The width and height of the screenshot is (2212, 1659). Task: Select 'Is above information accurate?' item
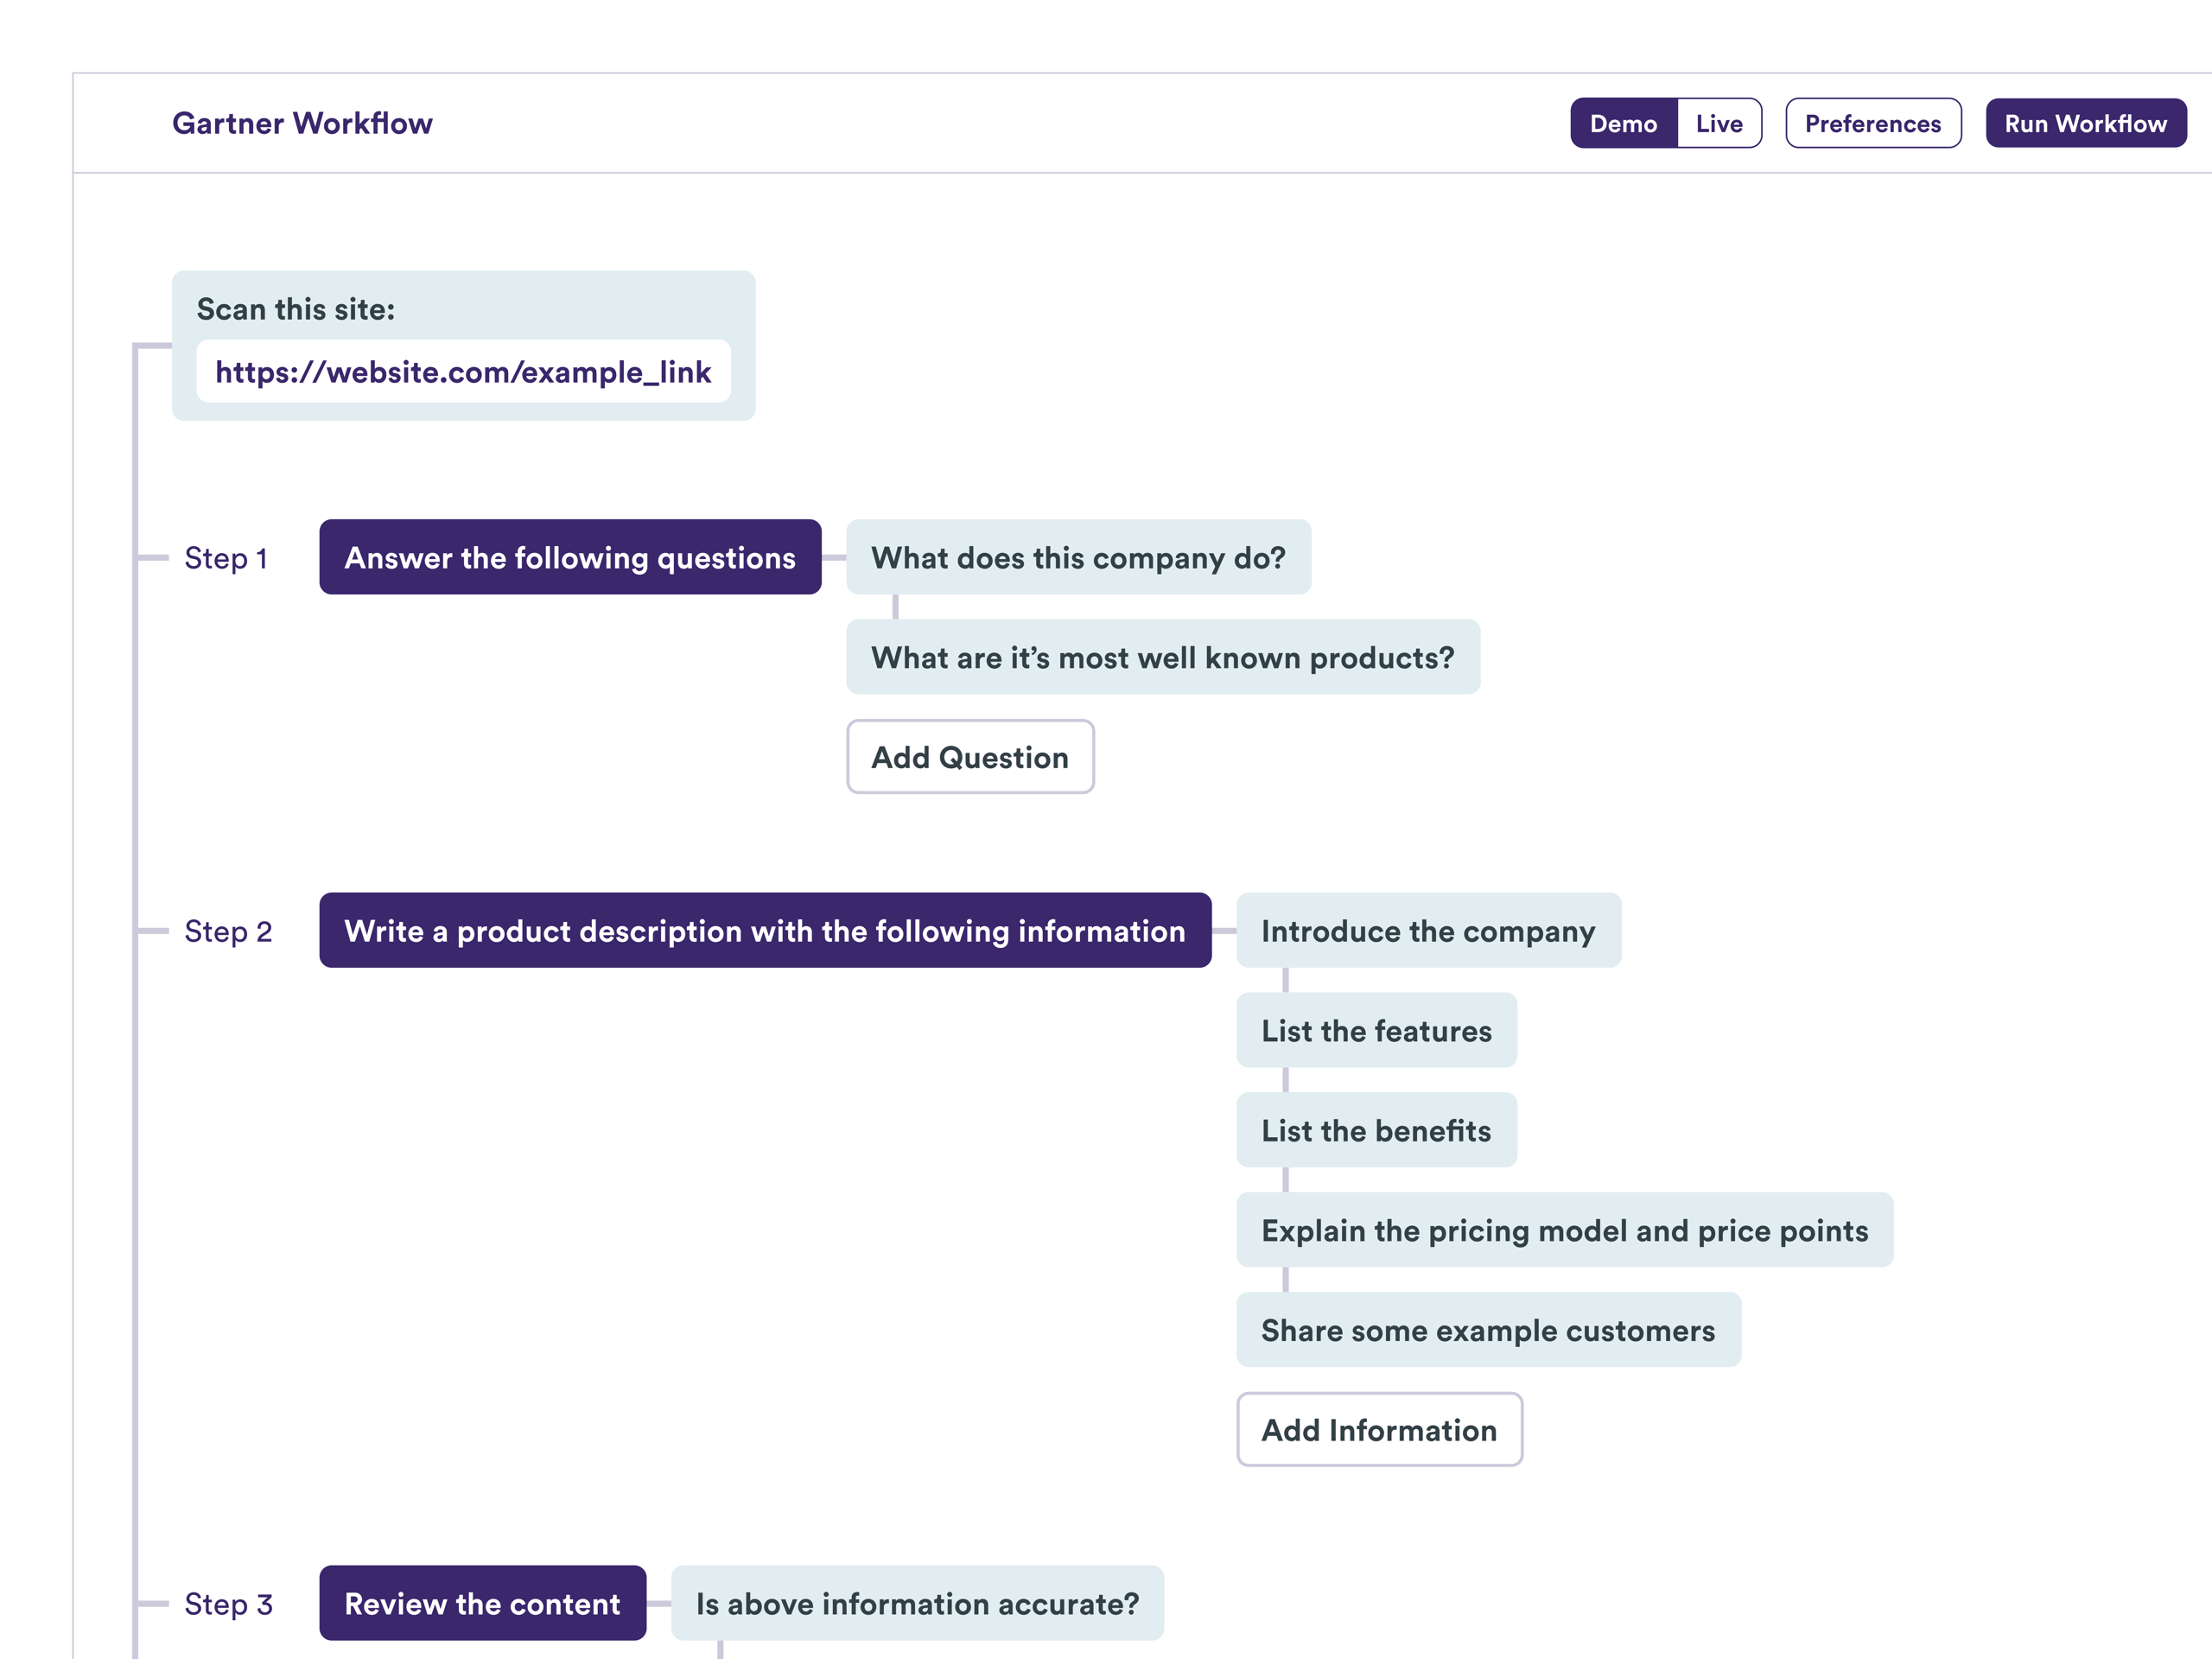917,1603
